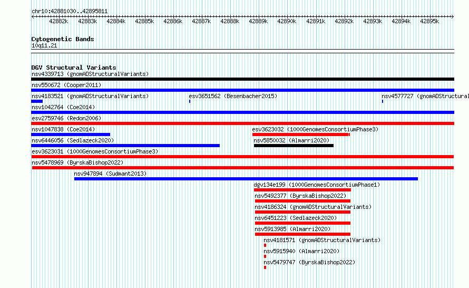This screenshot has height=288, width=469.
Task: Open the nsv4339713 (gnomADStructuralVariants) label
Action: [90, 74]
